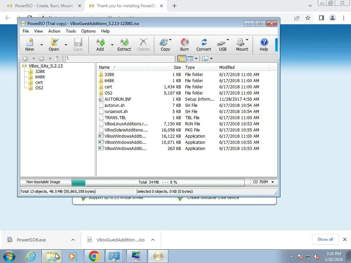The height and width of the screenshot is (263, 351).
Task: Click the Save toolbar icon
Action: pyautogui.click(x=78, y=45)
